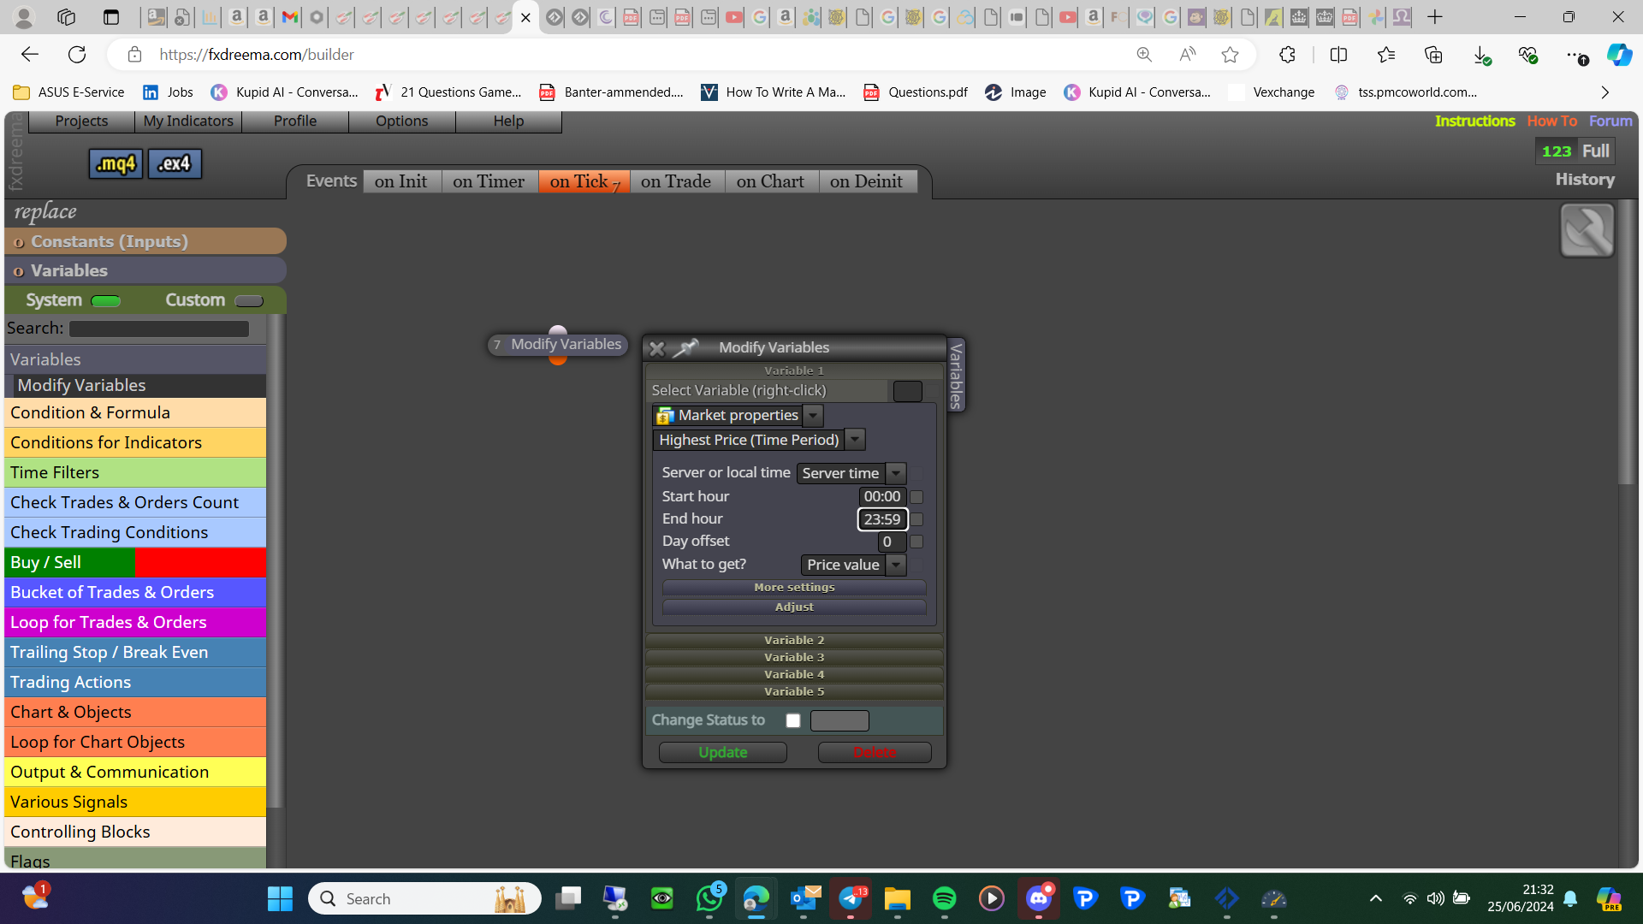This screenshot has height=924, width=1643.
Task: Click the Select Variable swatch box
Action: 908,391
